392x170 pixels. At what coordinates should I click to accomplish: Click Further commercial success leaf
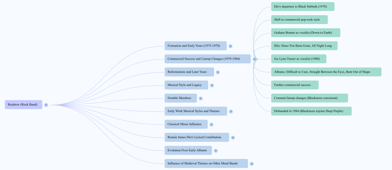(x=295, y=85)
